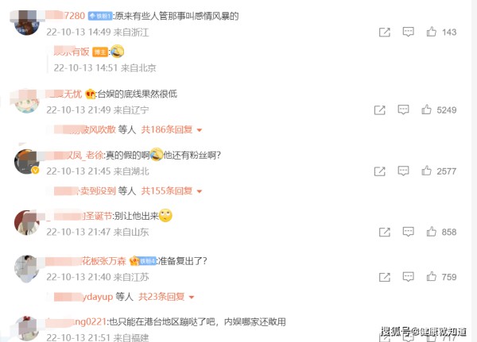The image size is (477, 342).
Task: Share the comment from 山东
Action: point(385,232)
